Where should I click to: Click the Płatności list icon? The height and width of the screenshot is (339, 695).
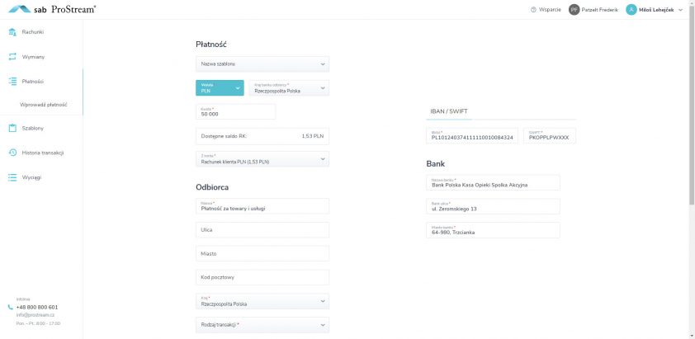12,82
